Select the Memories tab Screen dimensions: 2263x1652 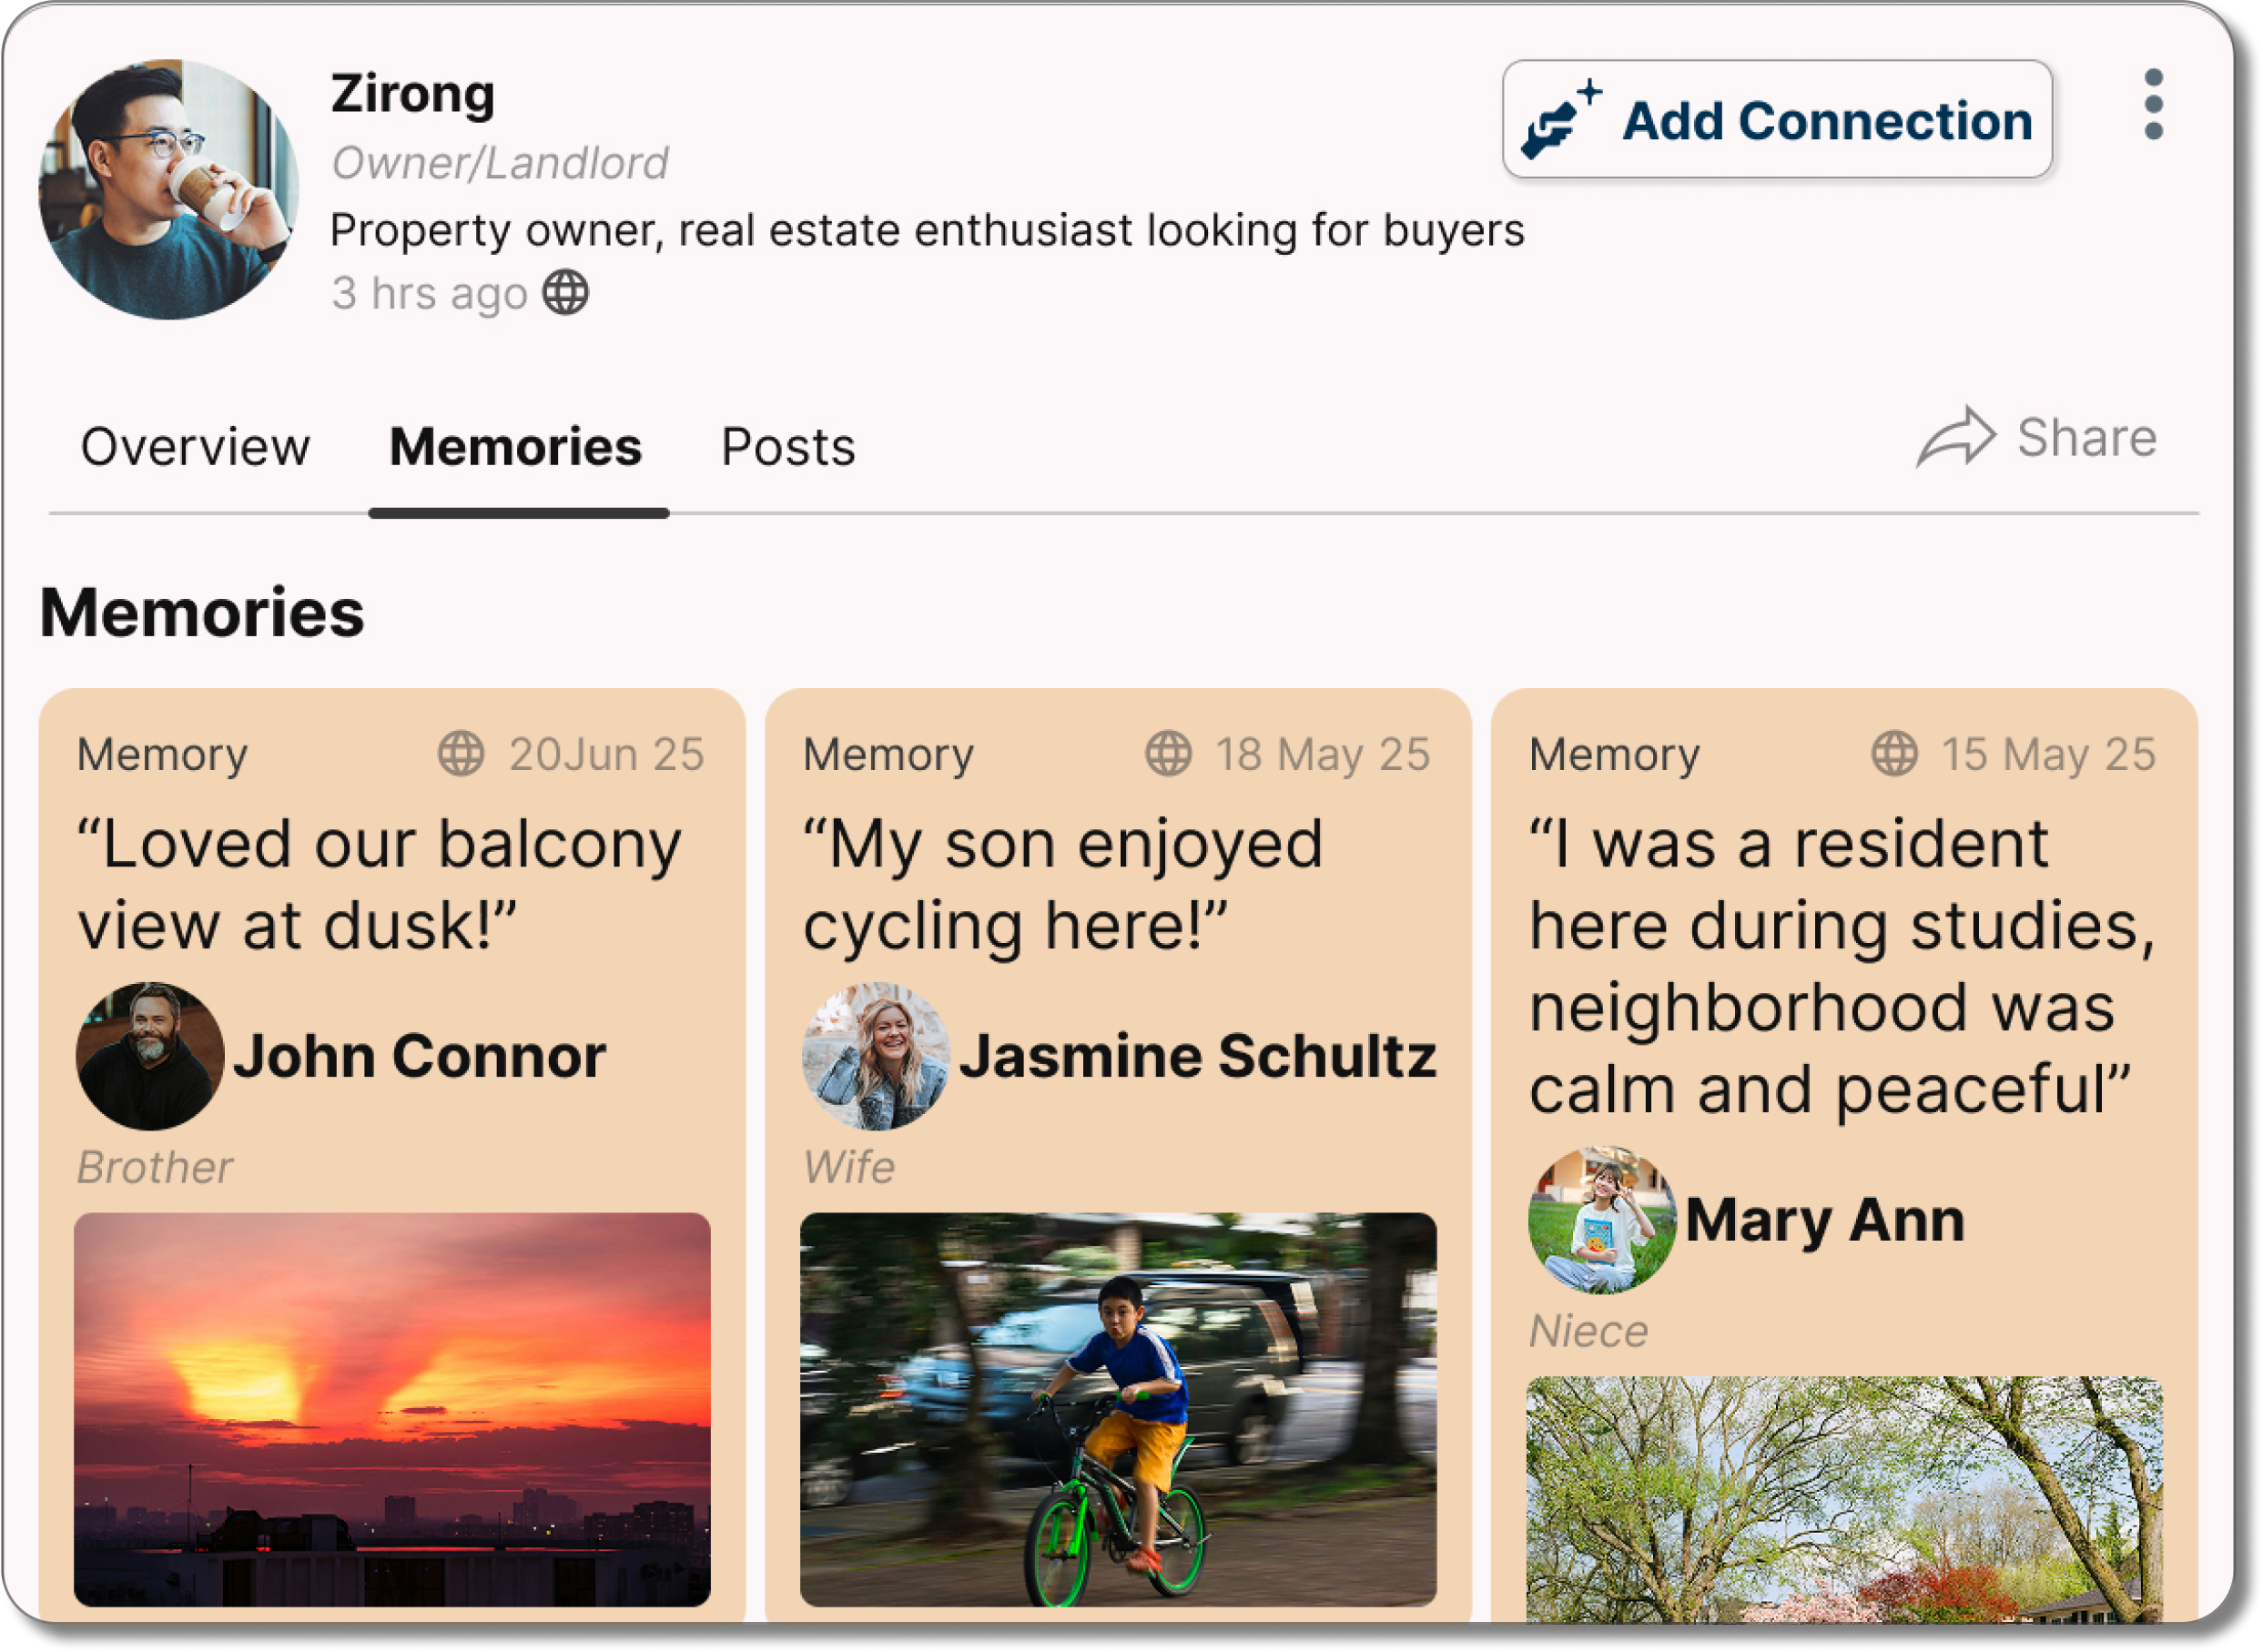(x=515, y=446)
